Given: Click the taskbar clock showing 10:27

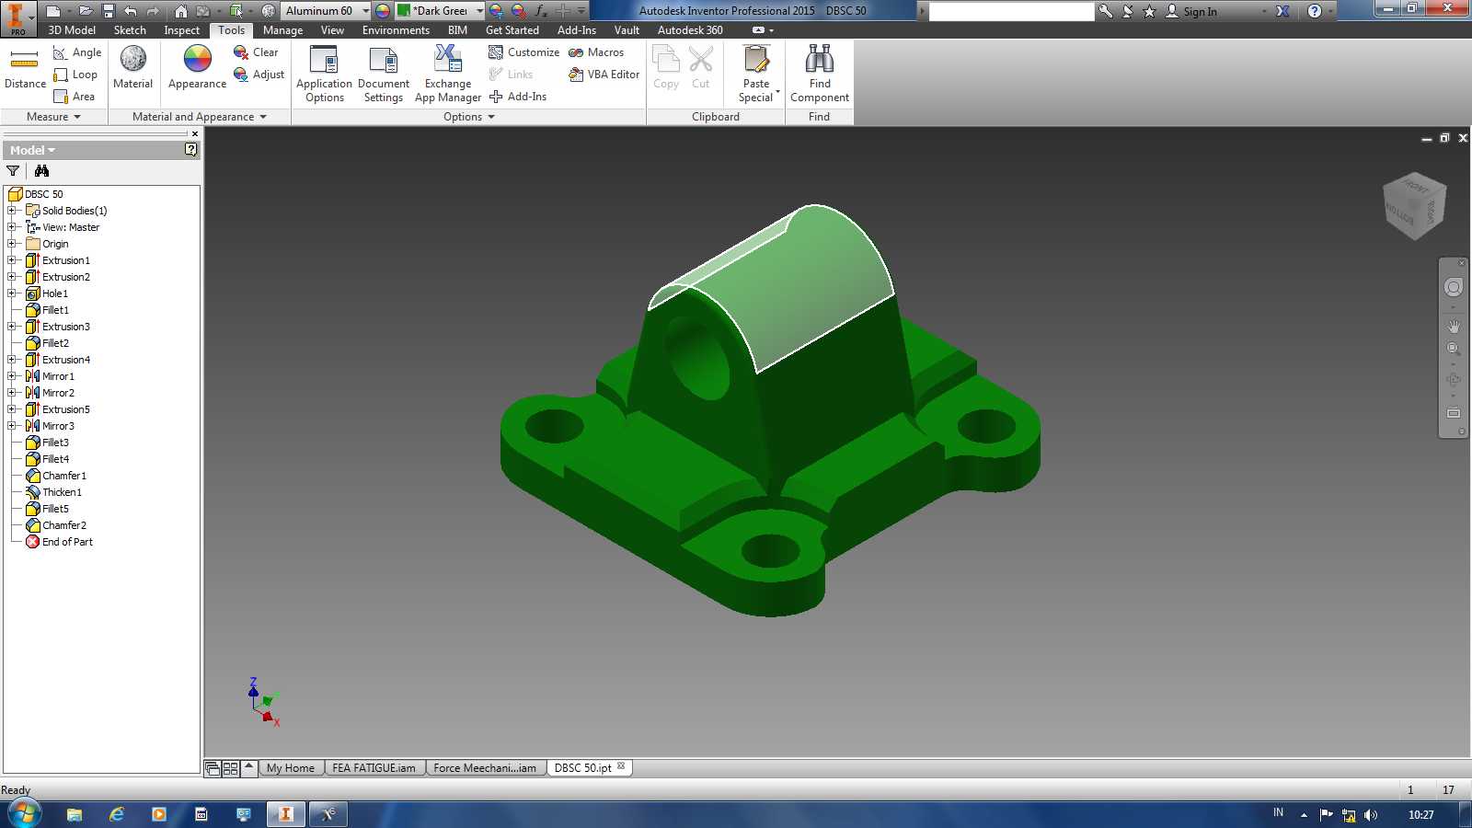Looking at the screenshot, I should [1421, 814].
